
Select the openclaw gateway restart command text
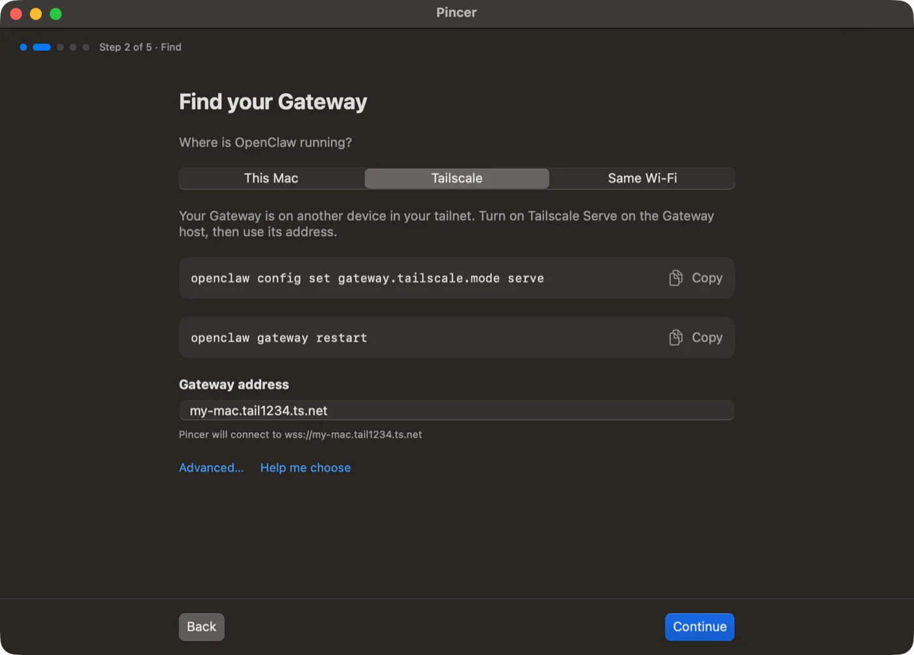tap(279, 338)
